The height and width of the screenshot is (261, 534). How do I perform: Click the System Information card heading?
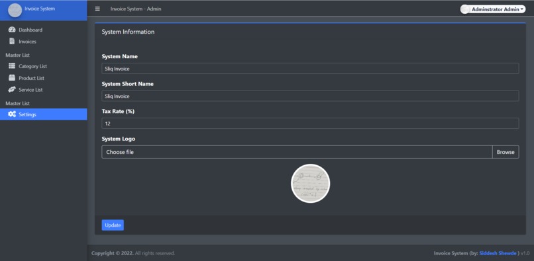pyautogui.click(x=128, y=32)
